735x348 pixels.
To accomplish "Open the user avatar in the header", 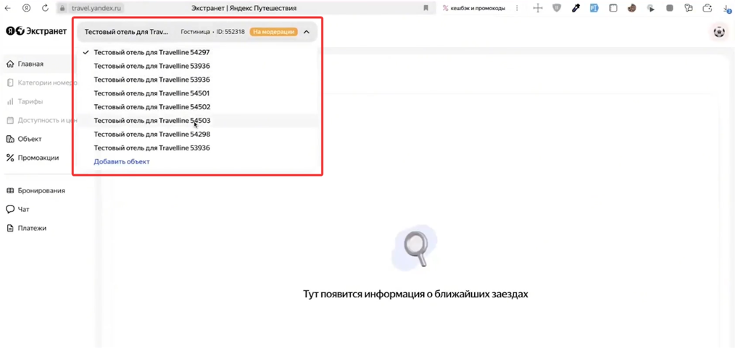I will pyautogui.click(x=718, y=33).
